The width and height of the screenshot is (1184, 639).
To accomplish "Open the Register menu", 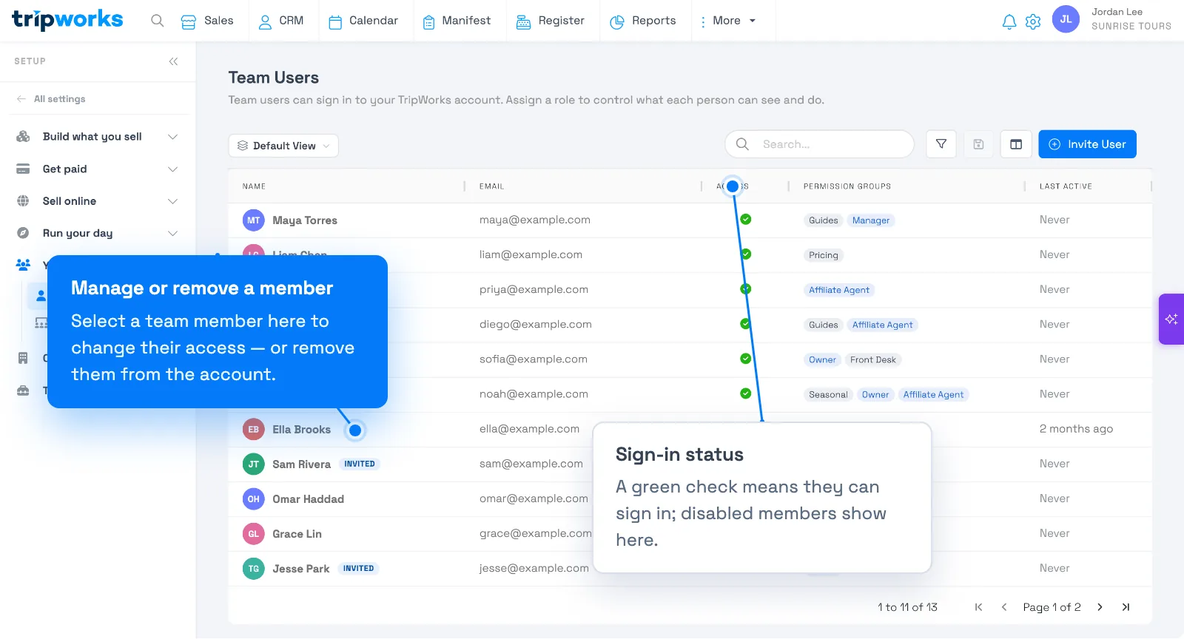I will click(x=551, y=21).
